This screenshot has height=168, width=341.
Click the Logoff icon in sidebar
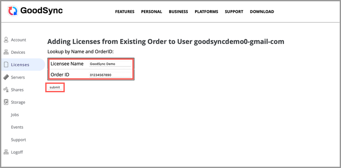[x=6, y=152]
